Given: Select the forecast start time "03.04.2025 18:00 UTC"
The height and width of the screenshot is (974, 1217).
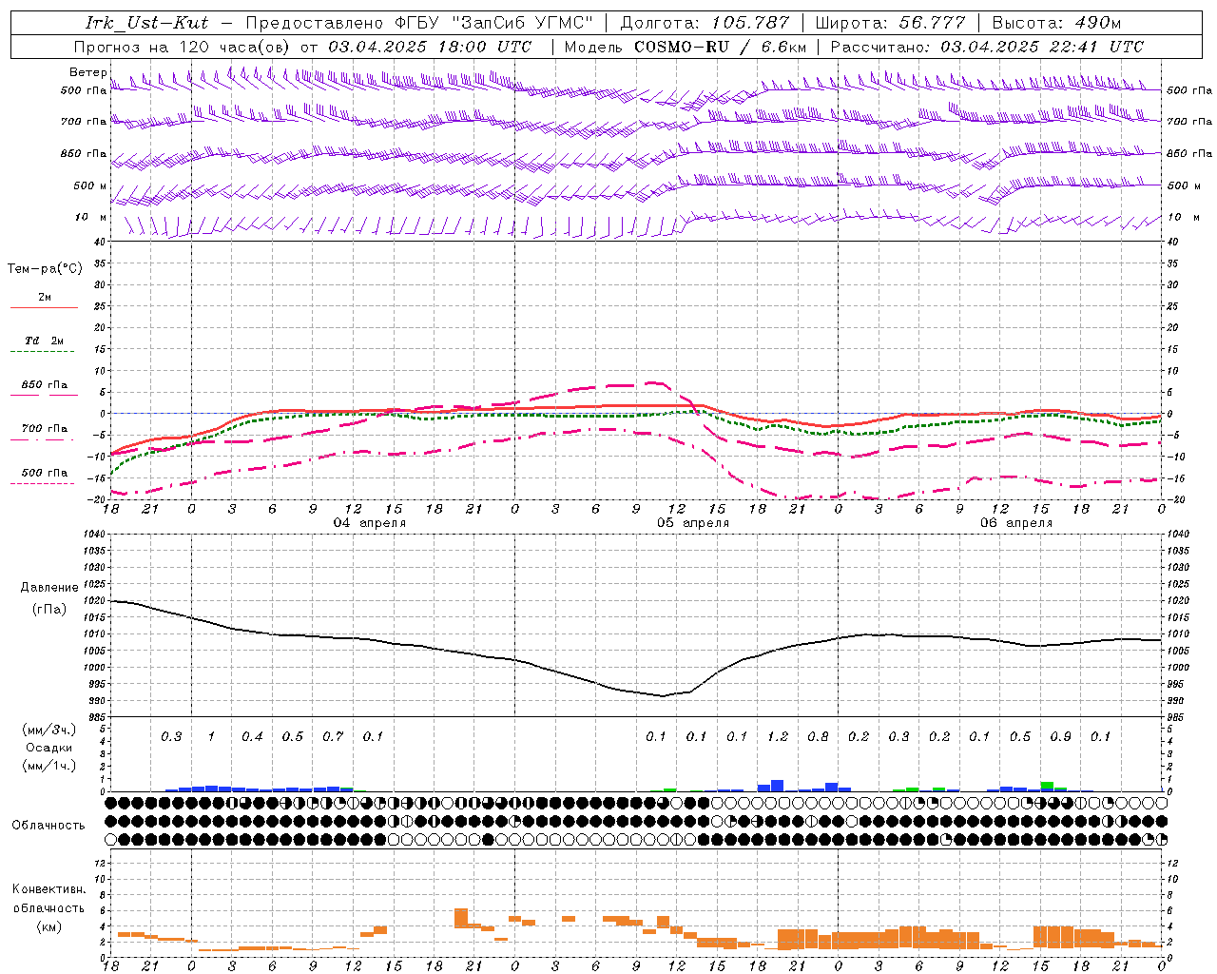Looking at the screenshot, I should click(x=430, y=47).
